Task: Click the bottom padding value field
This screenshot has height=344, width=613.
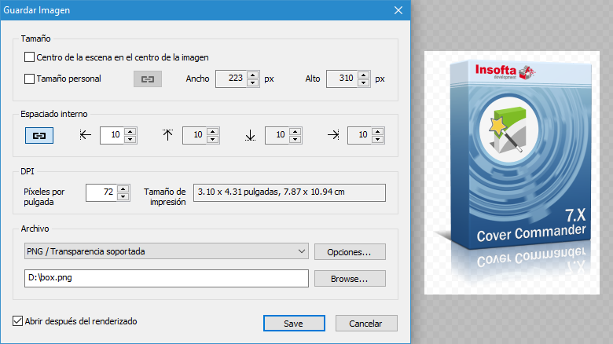Action: [x=277, y=136]
